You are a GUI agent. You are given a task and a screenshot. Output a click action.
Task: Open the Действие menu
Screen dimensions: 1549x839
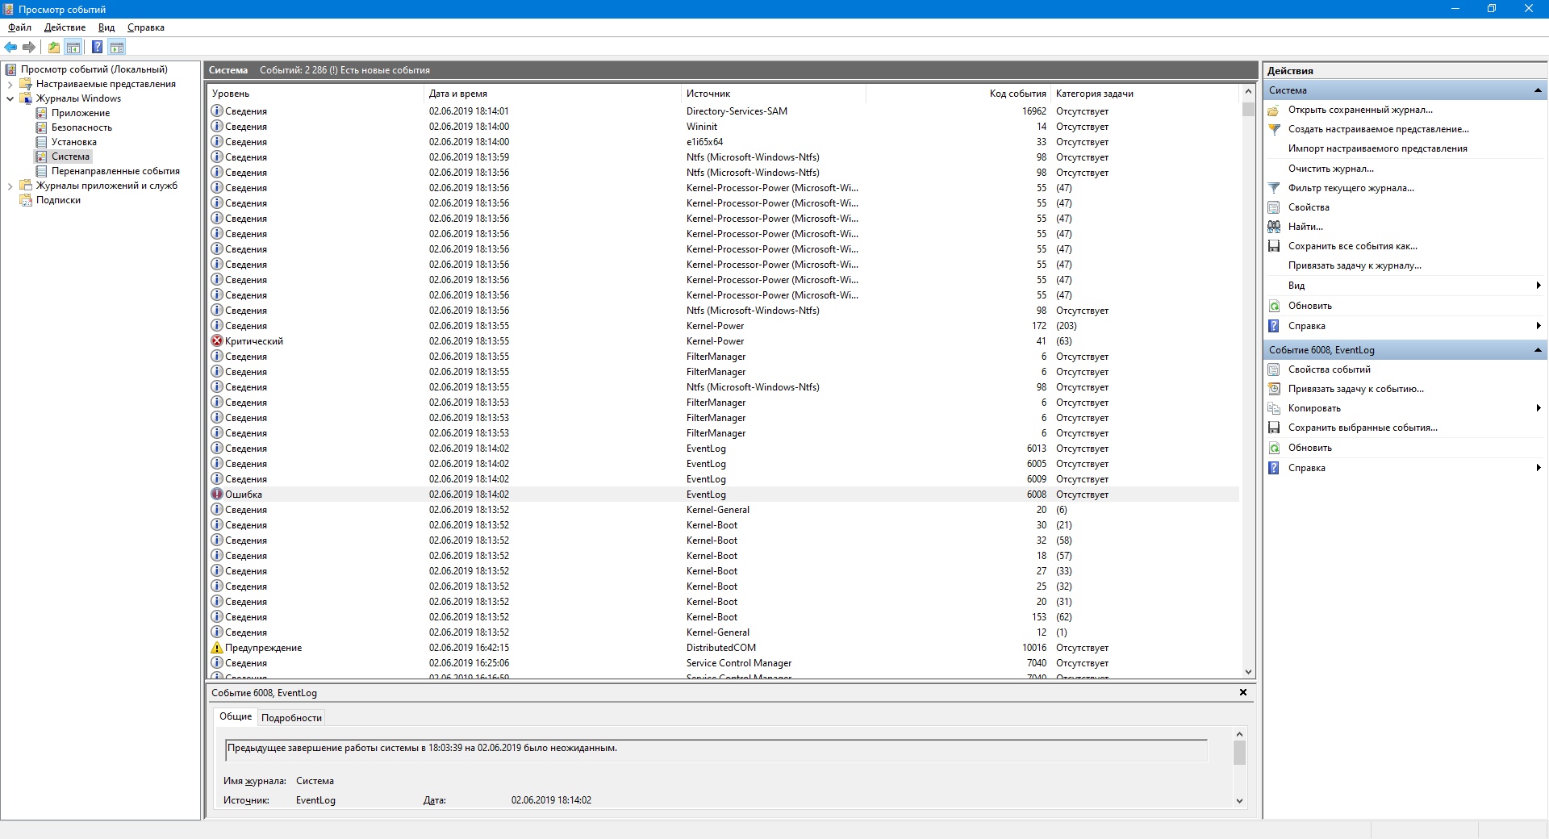coord(65,27)
